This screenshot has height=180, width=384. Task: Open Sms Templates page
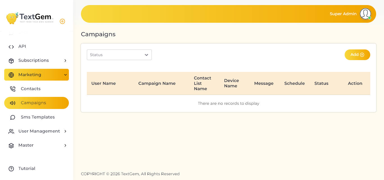[x=37, y=117]
